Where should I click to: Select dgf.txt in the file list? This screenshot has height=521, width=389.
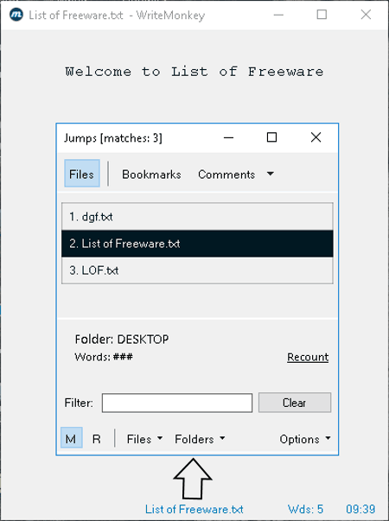(x=197, y=217)
